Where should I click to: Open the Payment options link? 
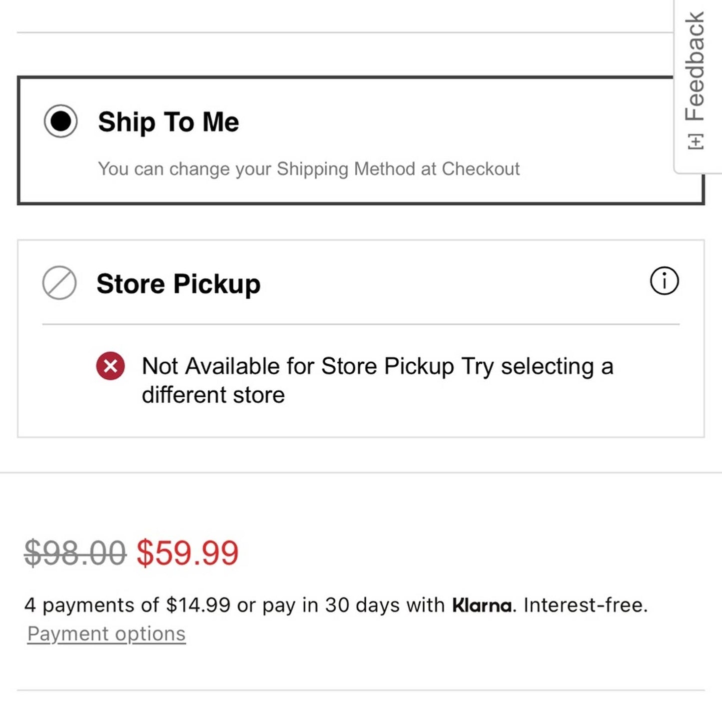click(106, 634)
